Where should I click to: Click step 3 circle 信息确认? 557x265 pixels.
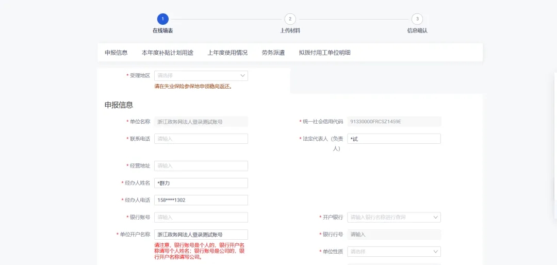[417, 19]
